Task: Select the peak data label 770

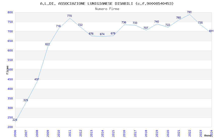Action: point(69,16)
